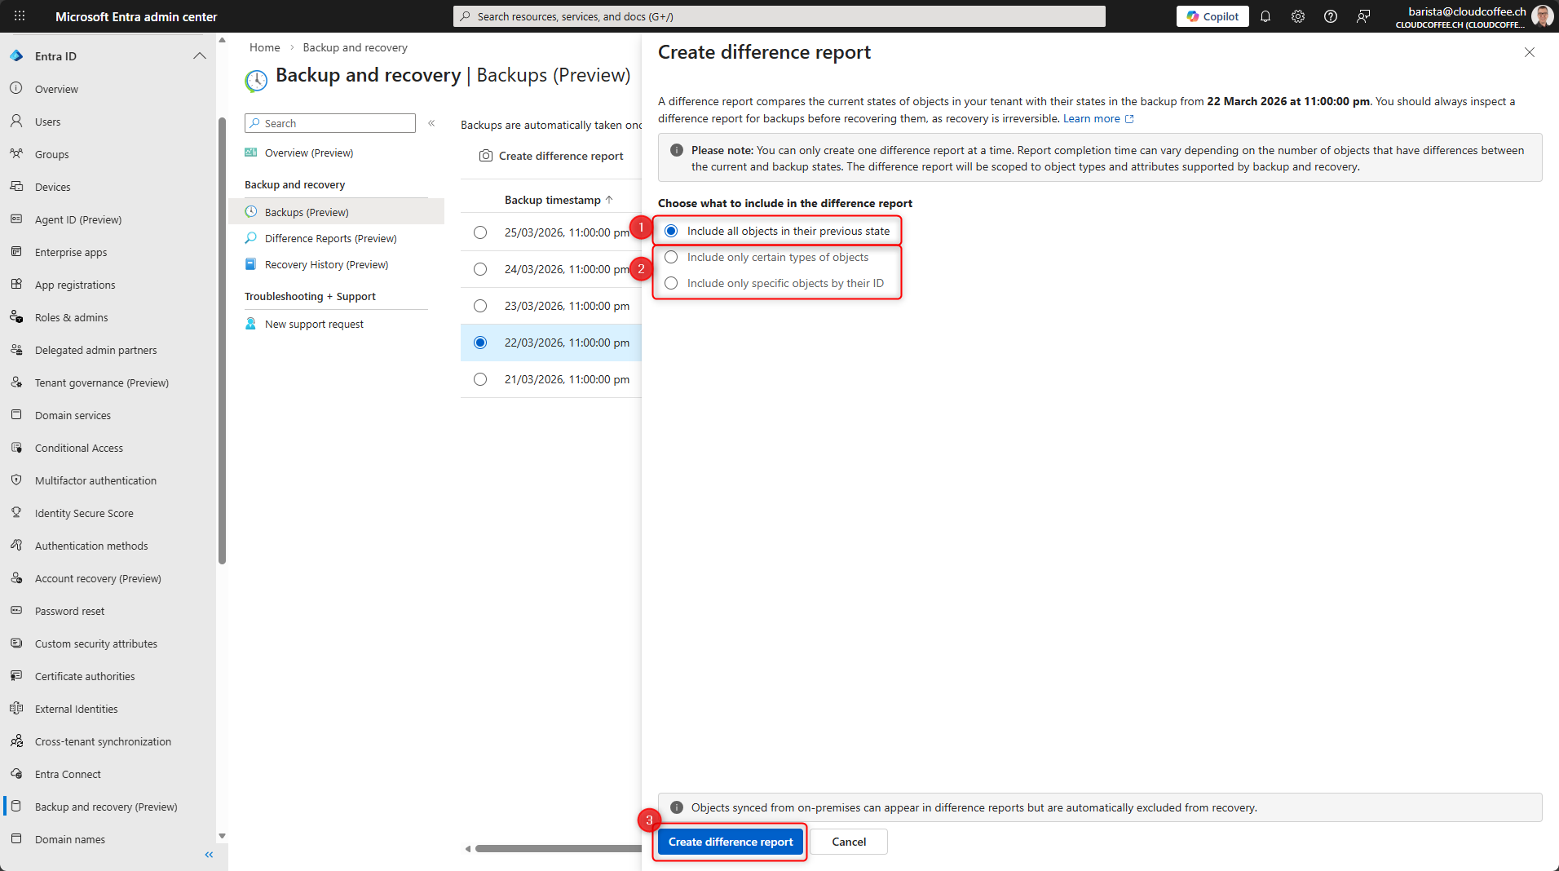
Task: Click the Copilot button
Action: click(1212, 16)
